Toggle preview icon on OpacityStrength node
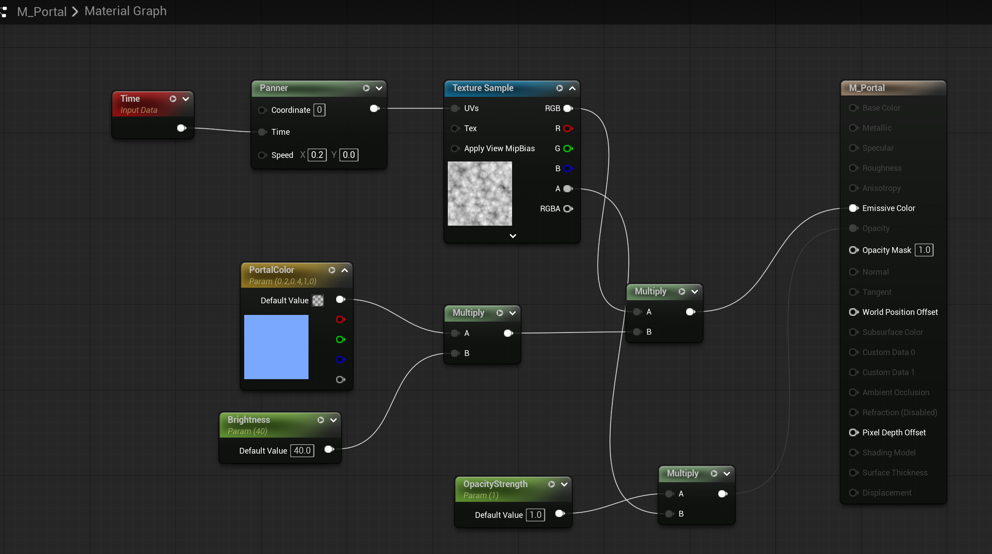This screenshot has width=992, height=554. click(x=551, y=484)
